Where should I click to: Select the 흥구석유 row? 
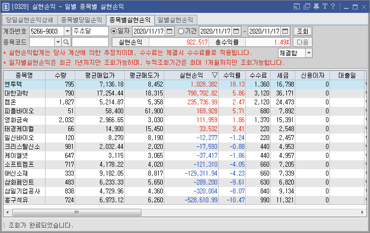tap(184, 200)
